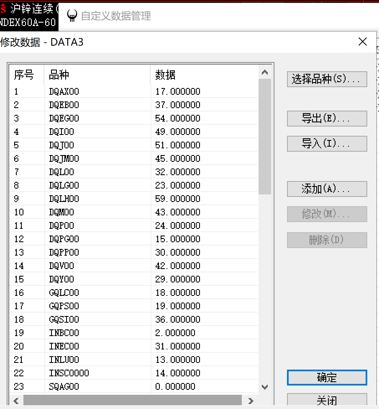
Task: Click the 关闭 button
Action: click(327, 400)
